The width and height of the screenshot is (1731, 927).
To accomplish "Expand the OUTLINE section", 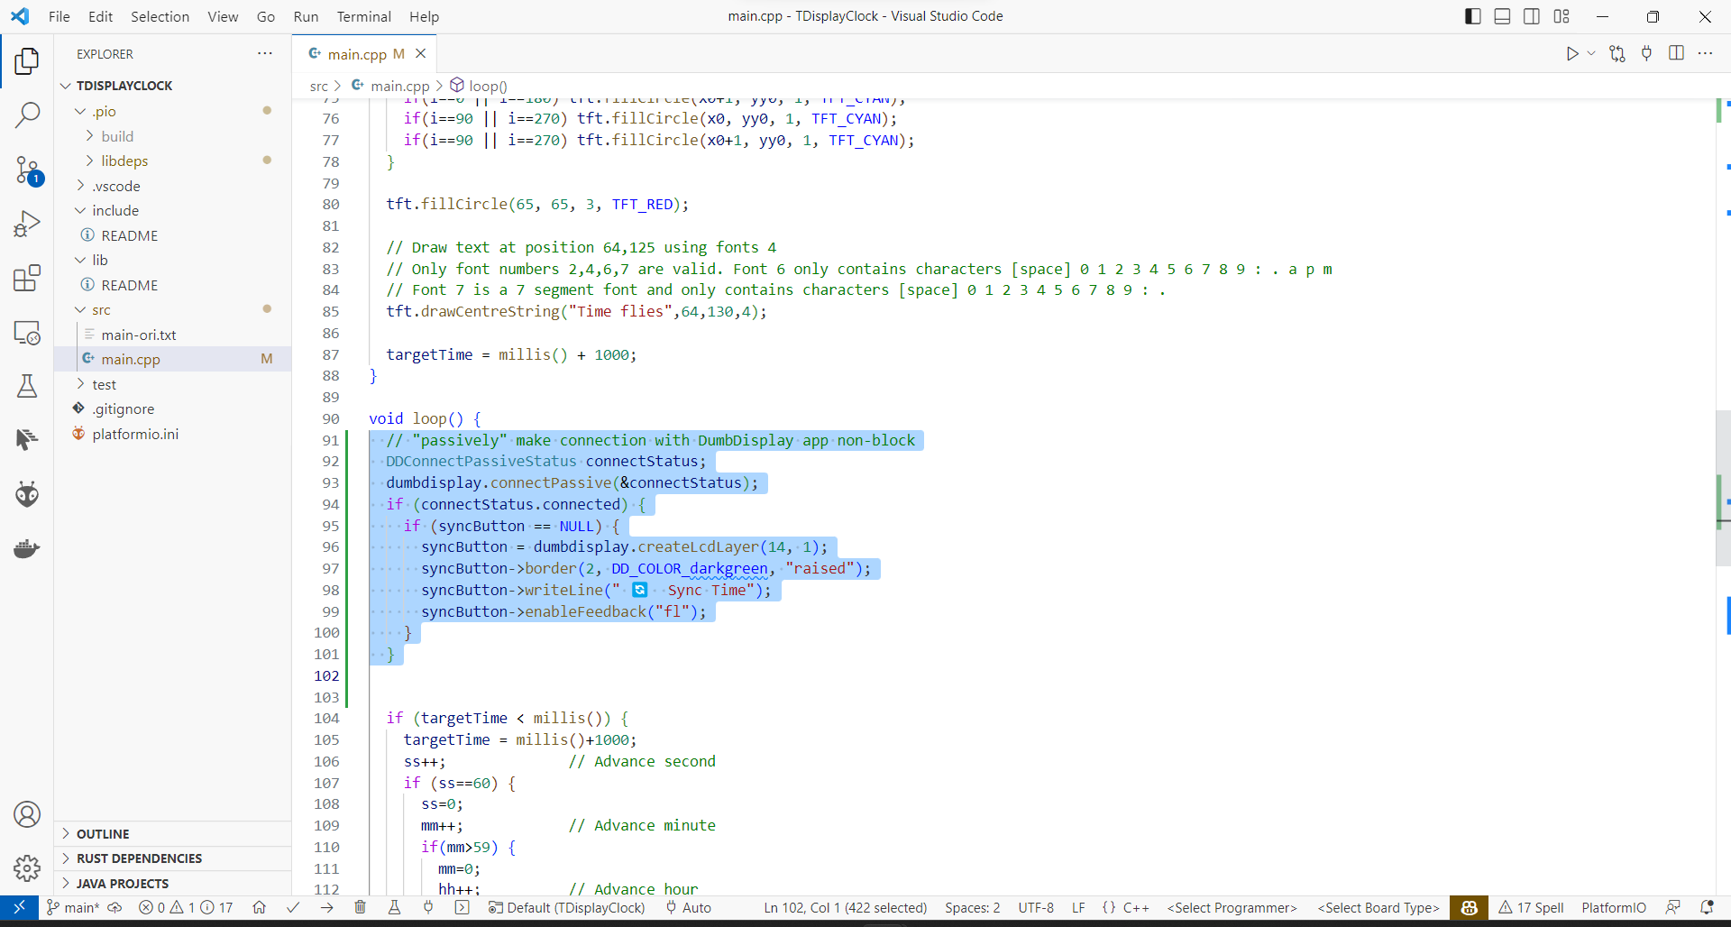I will pos(103,834).
